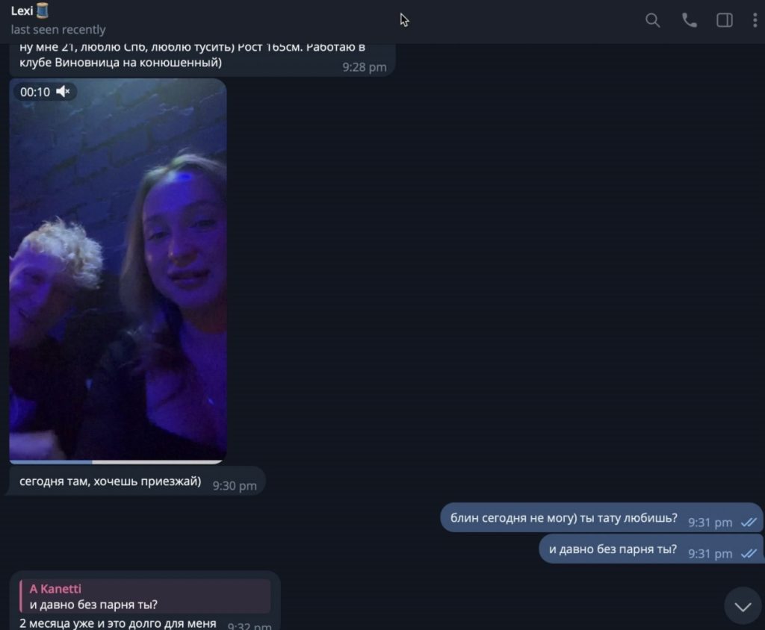Open the three-dot chat options menu
Image resolution: width=765 pixels, height=630 pixels.
tap(755, 20)
